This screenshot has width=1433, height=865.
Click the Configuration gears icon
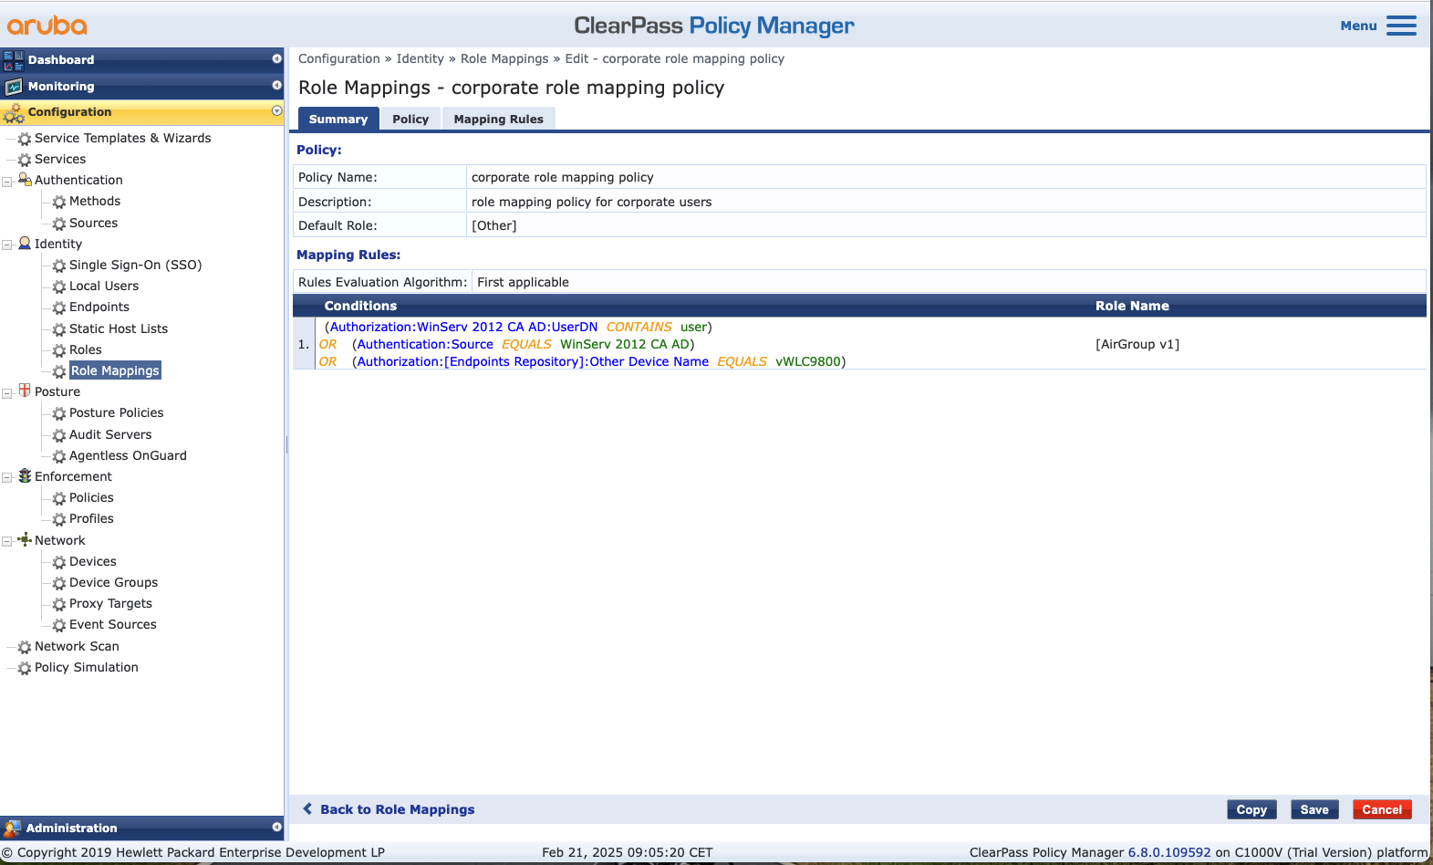point(14,113)
